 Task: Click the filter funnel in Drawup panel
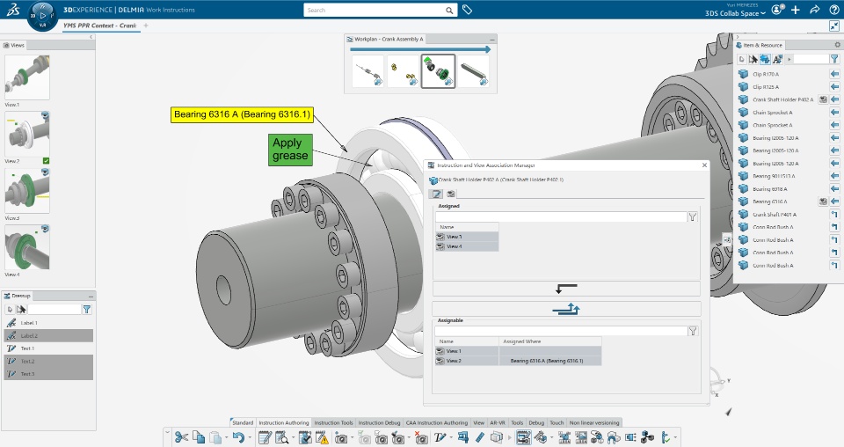click(87, 309)
